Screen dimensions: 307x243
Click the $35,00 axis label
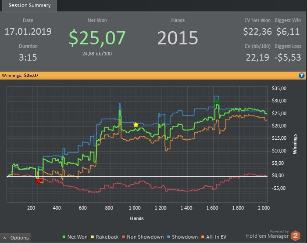point(279,88)
